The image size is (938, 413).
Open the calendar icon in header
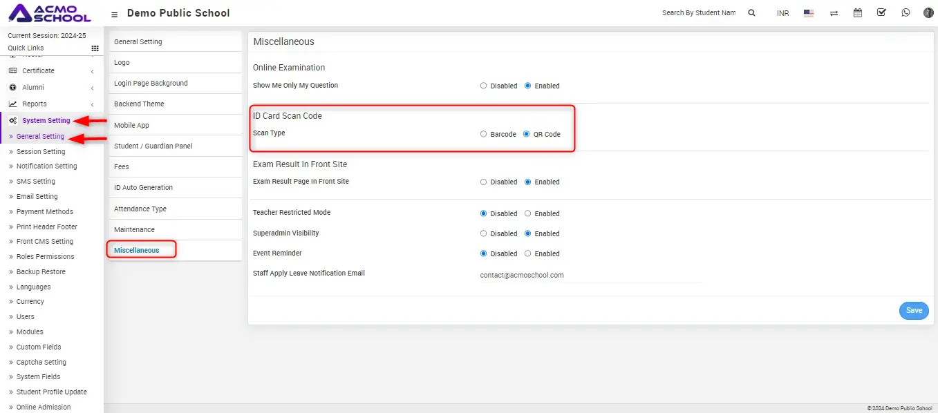858,13
